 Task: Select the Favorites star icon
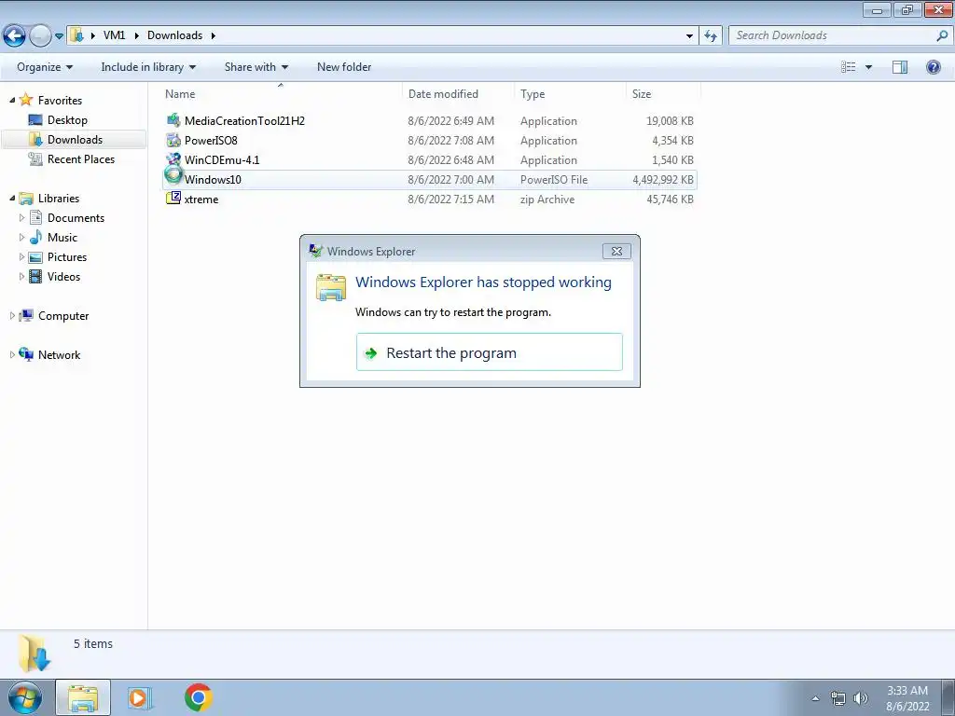25,99
